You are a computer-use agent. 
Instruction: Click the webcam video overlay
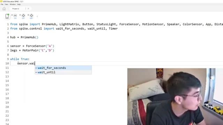coord(175,97)
